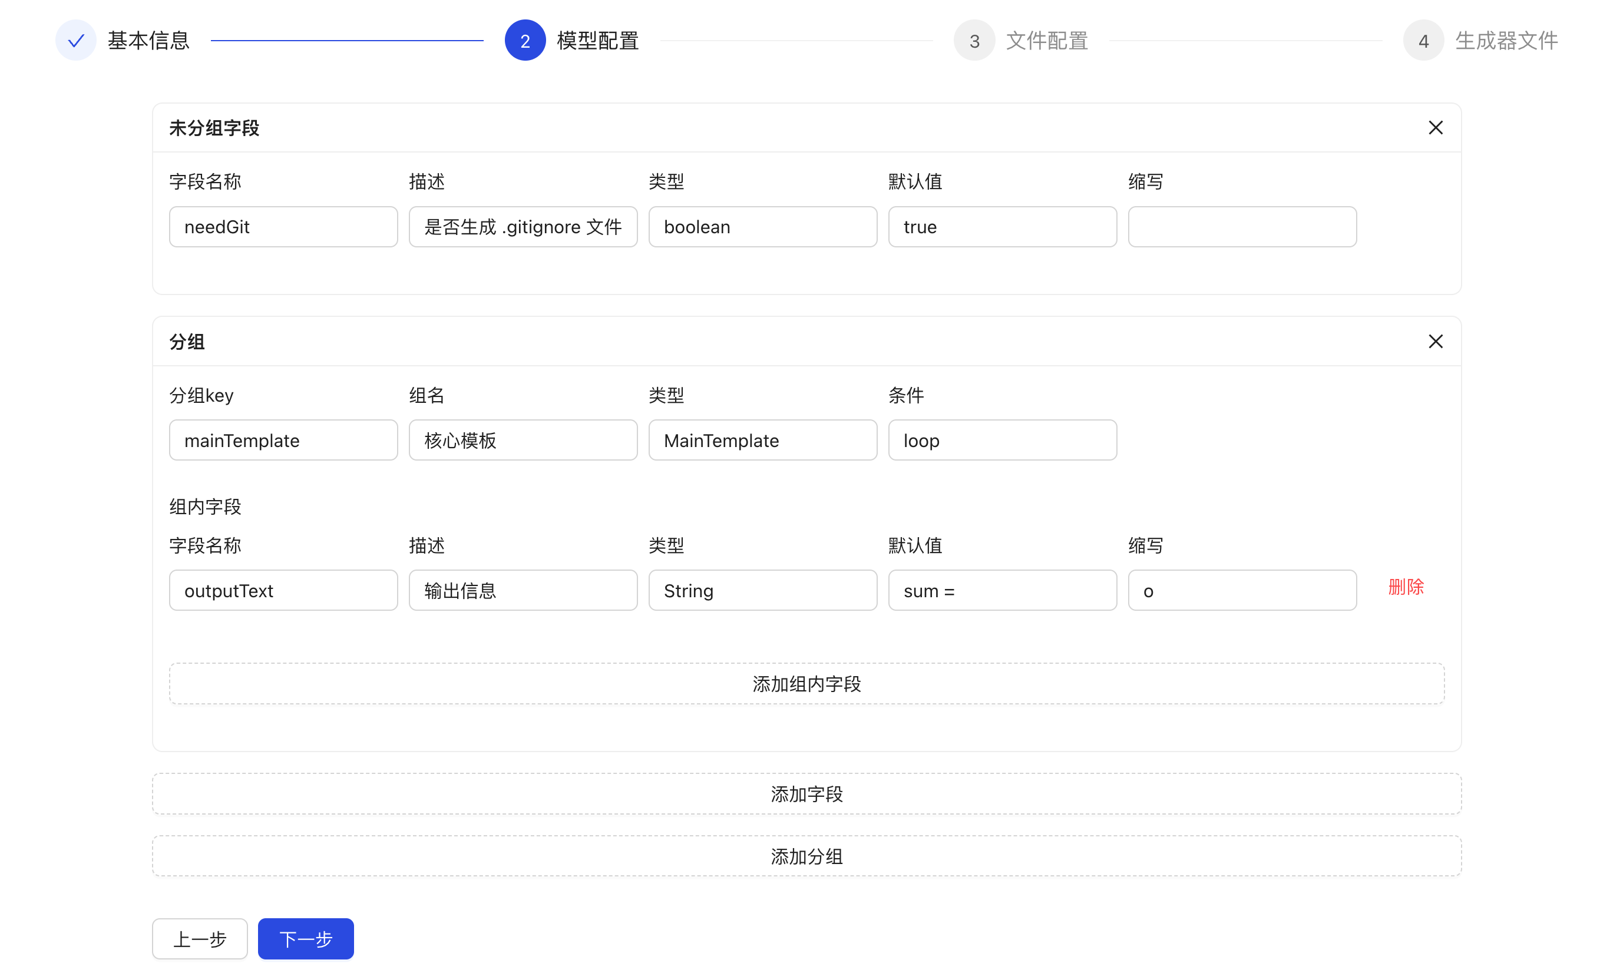Select step 2 模型配置 circle icon
The image size is (1600, 973).
coord(525,39)
